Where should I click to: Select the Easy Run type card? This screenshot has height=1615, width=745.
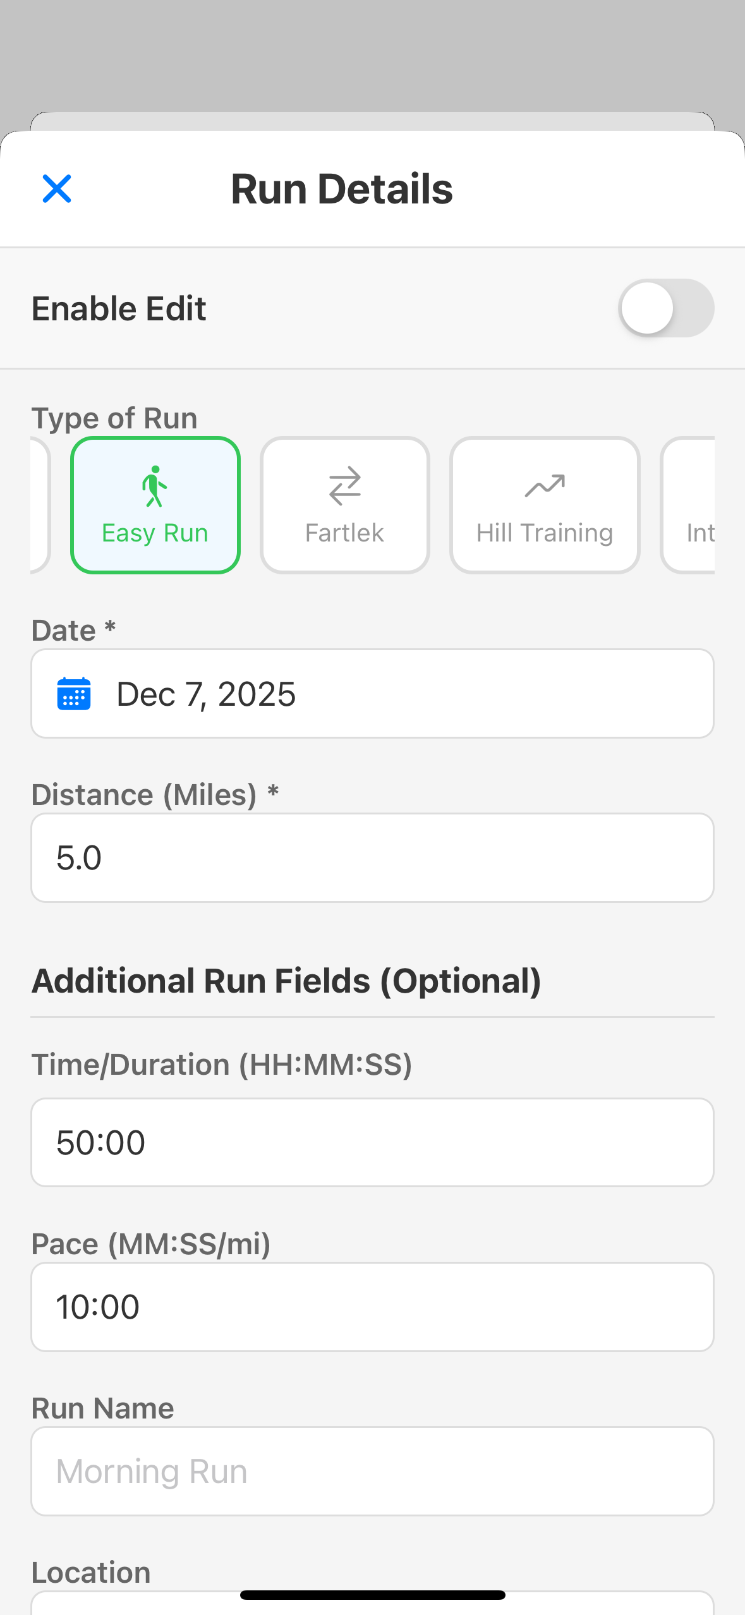pyautogui.click(x=155, y=505)
